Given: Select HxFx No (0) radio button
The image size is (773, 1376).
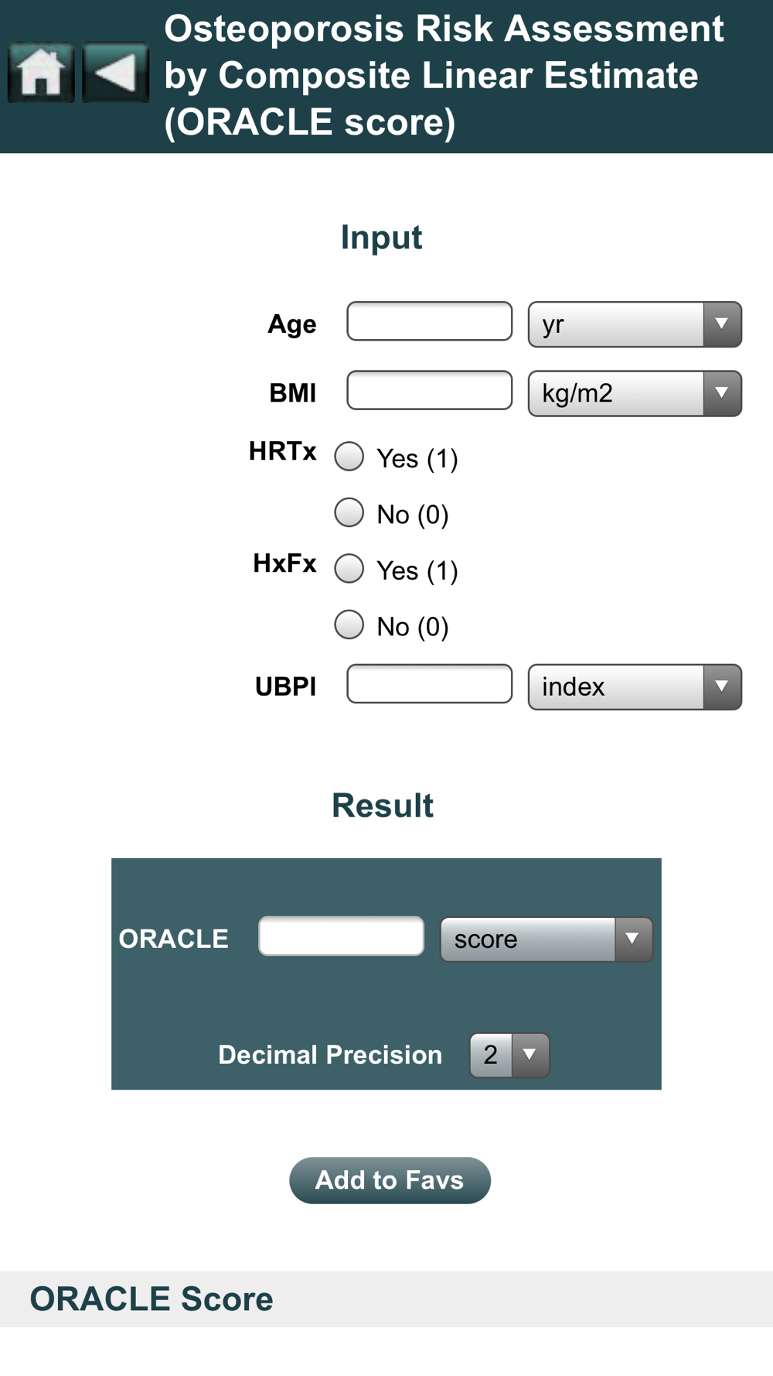Looking at the screenshot, I should point(349,625).
